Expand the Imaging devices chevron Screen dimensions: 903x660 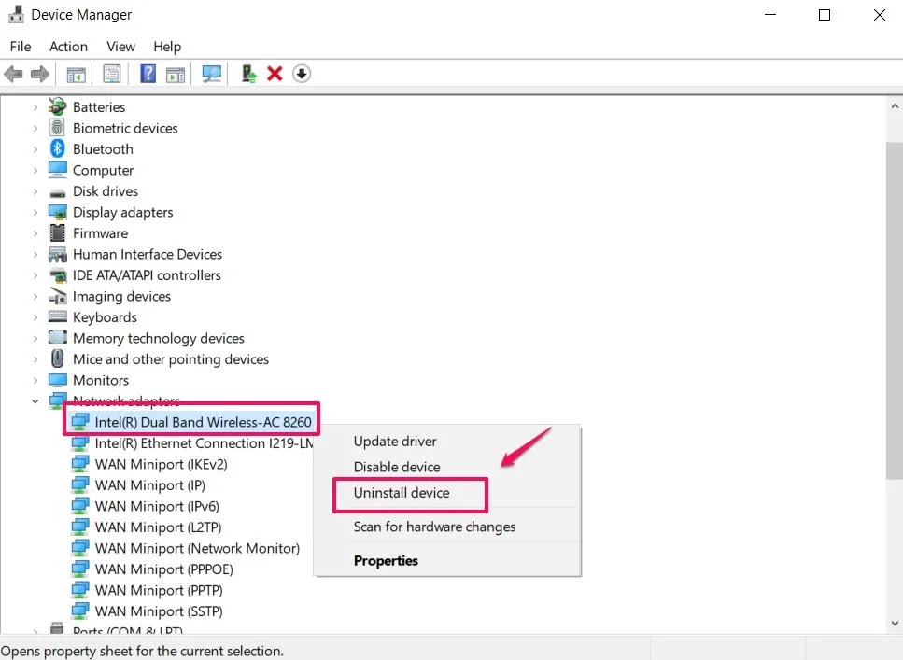(x=35, y=296)
